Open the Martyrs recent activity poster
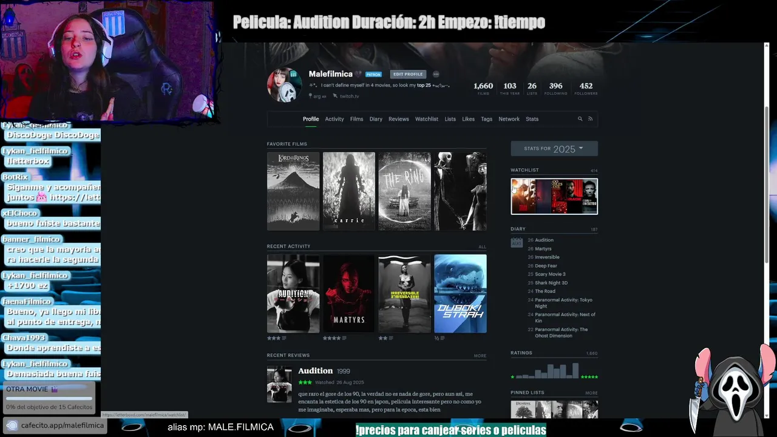This screenshot has width=777, height=437. [349, 294]
